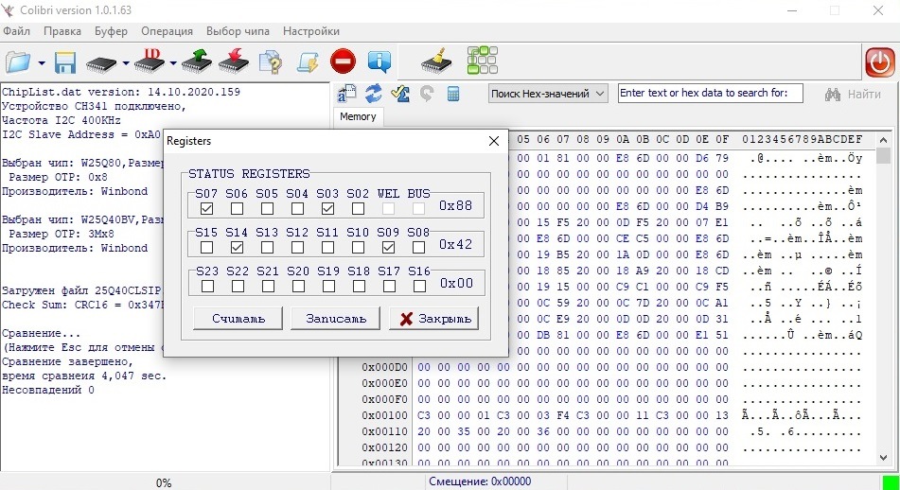Click the script scroll icon
Image resolution: width=900 pixels, height=490 pixels.
(x=307, y=61)
